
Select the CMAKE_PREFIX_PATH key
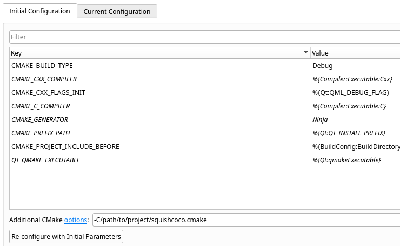pyautogui.click(x=41, y=133)
